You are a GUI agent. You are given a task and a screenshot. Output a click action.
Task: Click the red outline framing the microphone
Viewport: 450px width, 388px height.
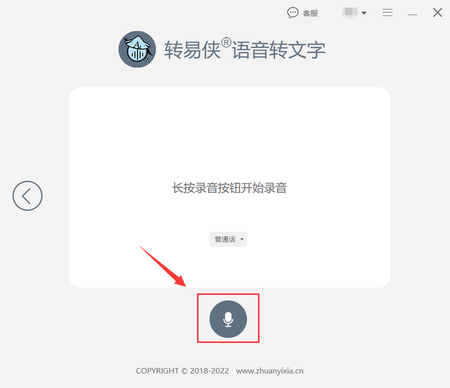(228, 294)
